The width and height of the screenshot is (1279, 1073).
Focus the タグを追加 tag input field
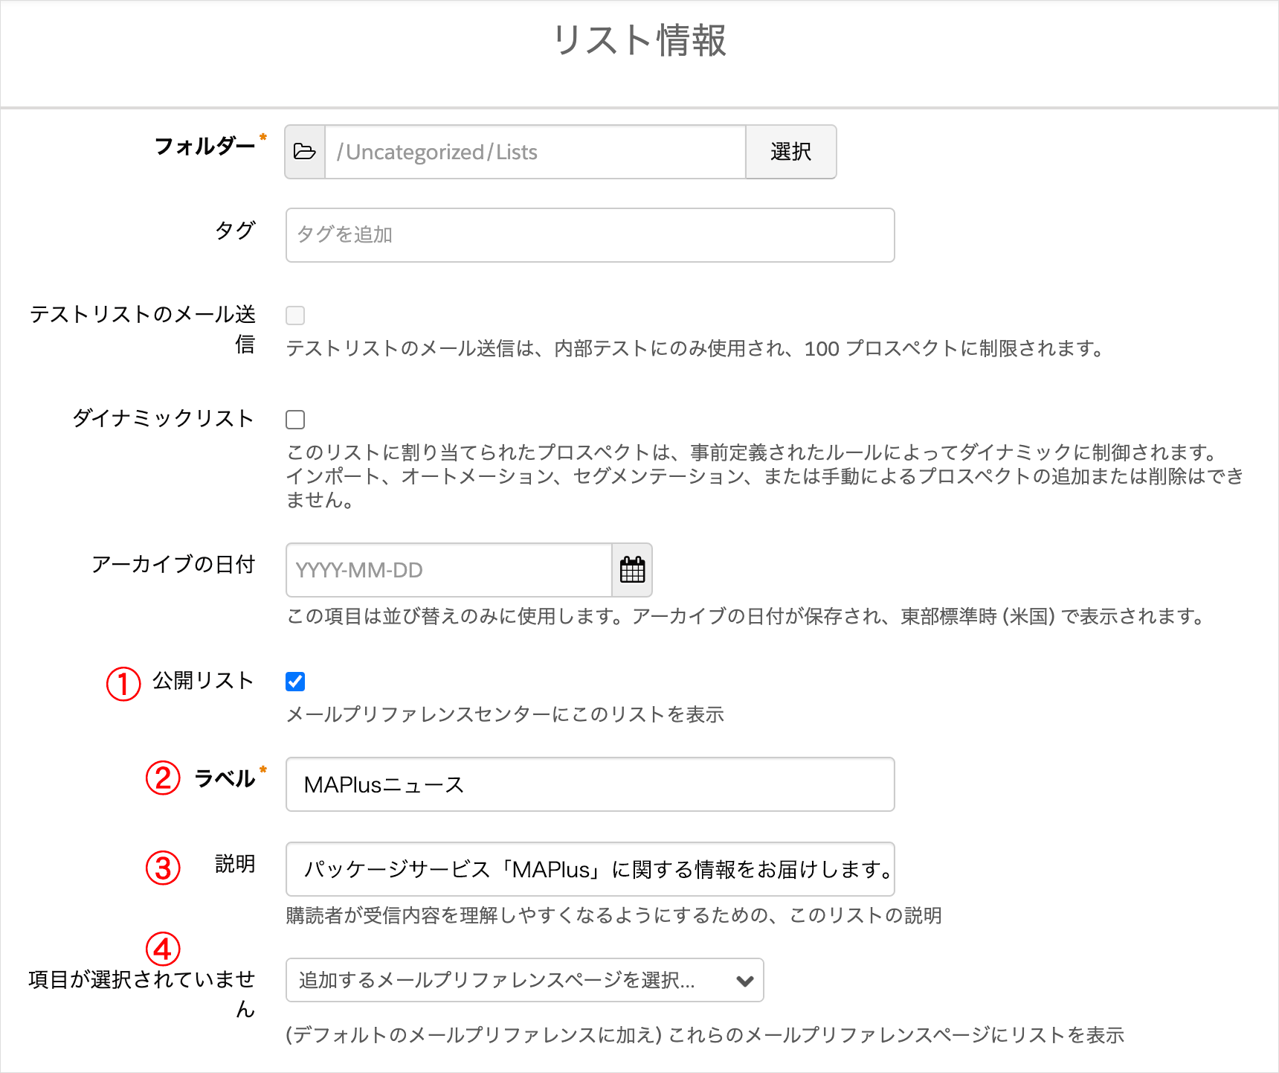[x=590, y=235]
